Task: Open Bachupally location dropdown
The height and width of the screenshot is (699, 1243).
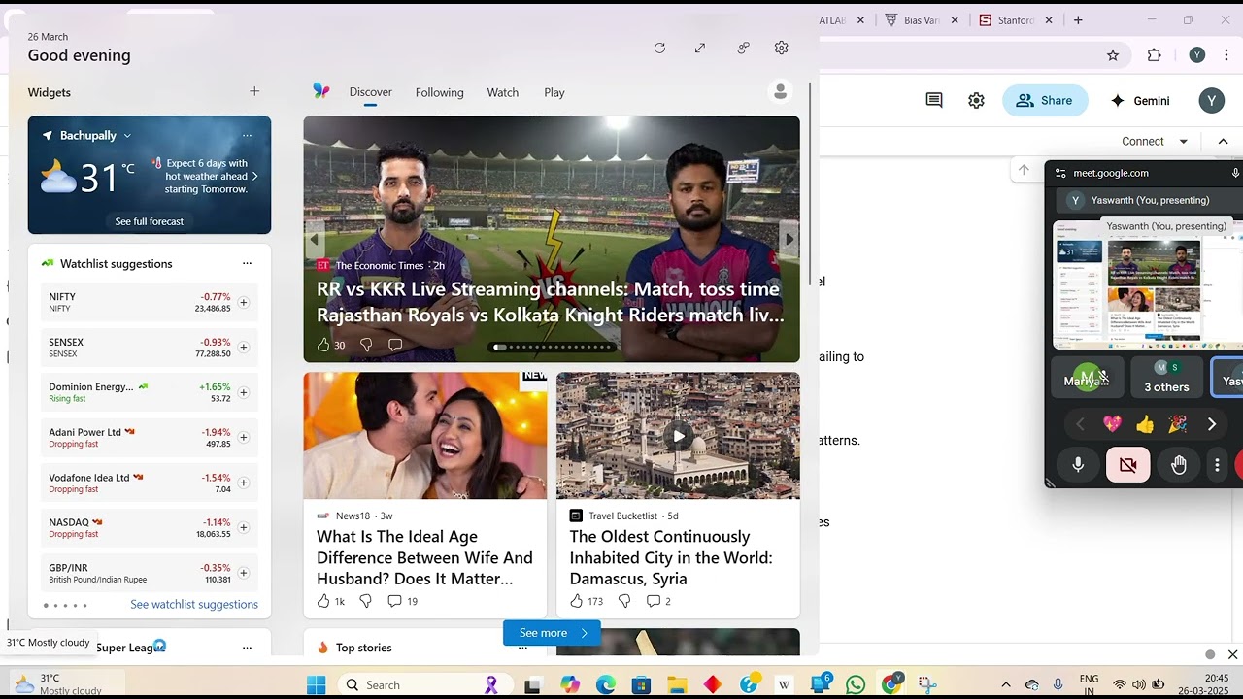Action: pos(127,136)
